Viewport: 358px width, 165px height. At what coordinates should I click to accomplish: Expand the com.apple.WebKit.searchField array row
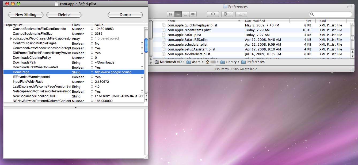pyautogui.click(x=11, y=39)
